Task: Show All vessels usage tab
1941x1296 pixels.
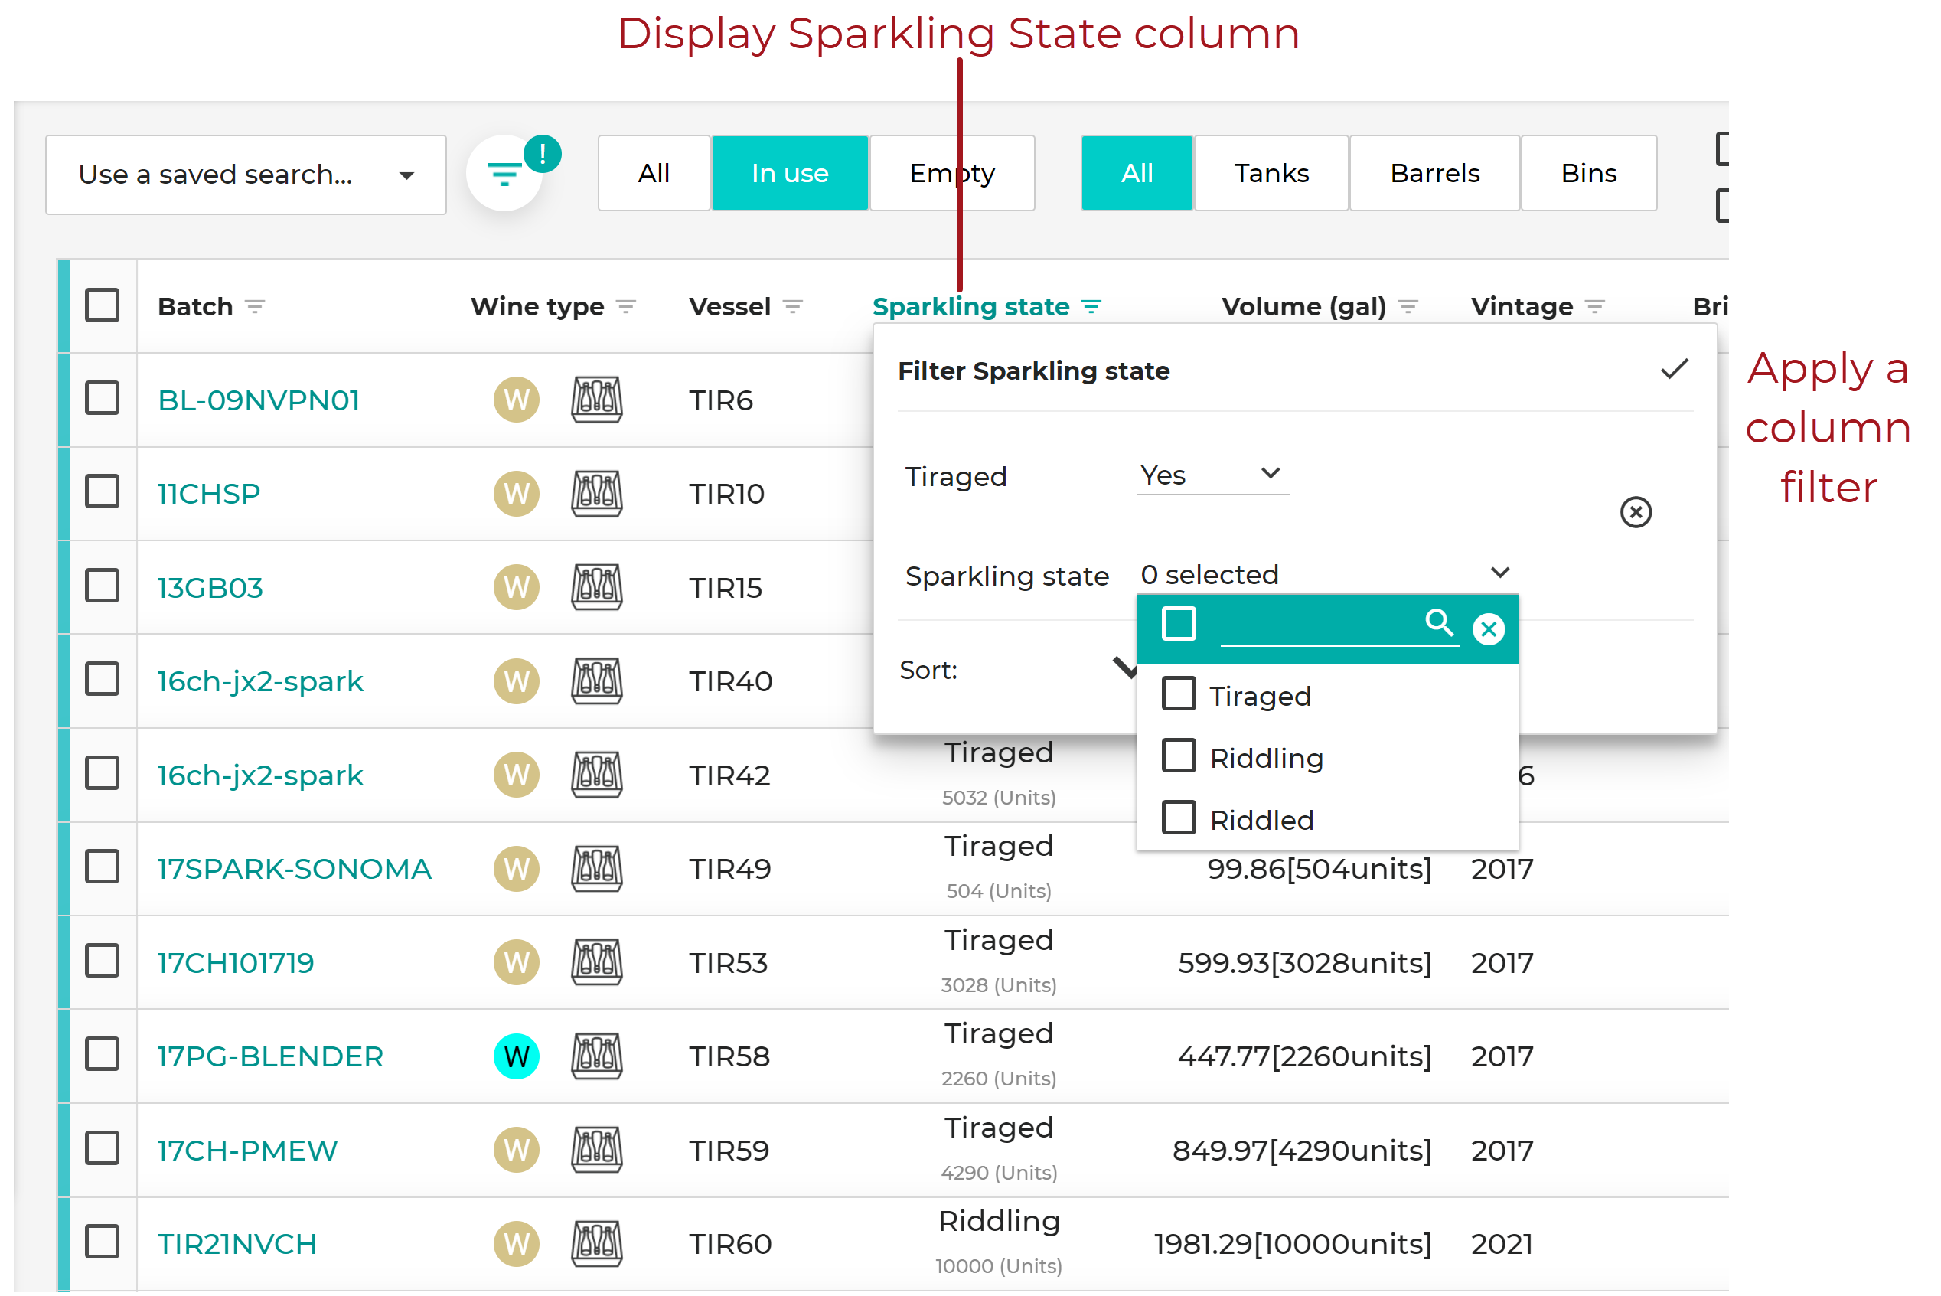Action: pyautogui.click(x=654, y=174)
